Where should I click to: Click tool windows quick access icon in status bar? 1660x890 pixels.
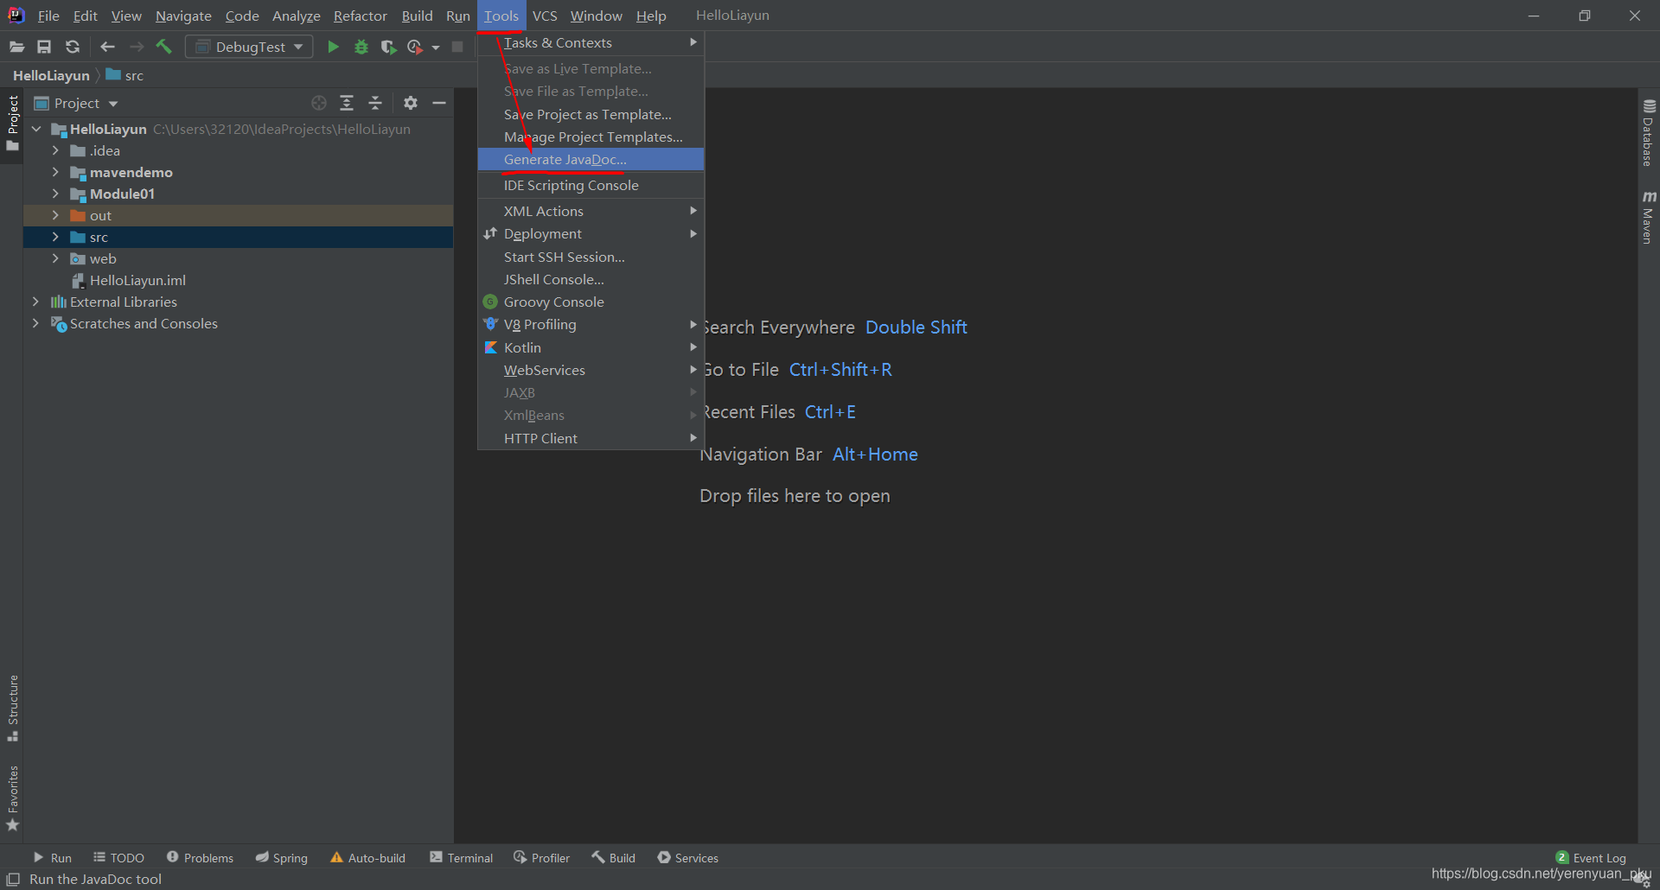[x=13, y=879]
